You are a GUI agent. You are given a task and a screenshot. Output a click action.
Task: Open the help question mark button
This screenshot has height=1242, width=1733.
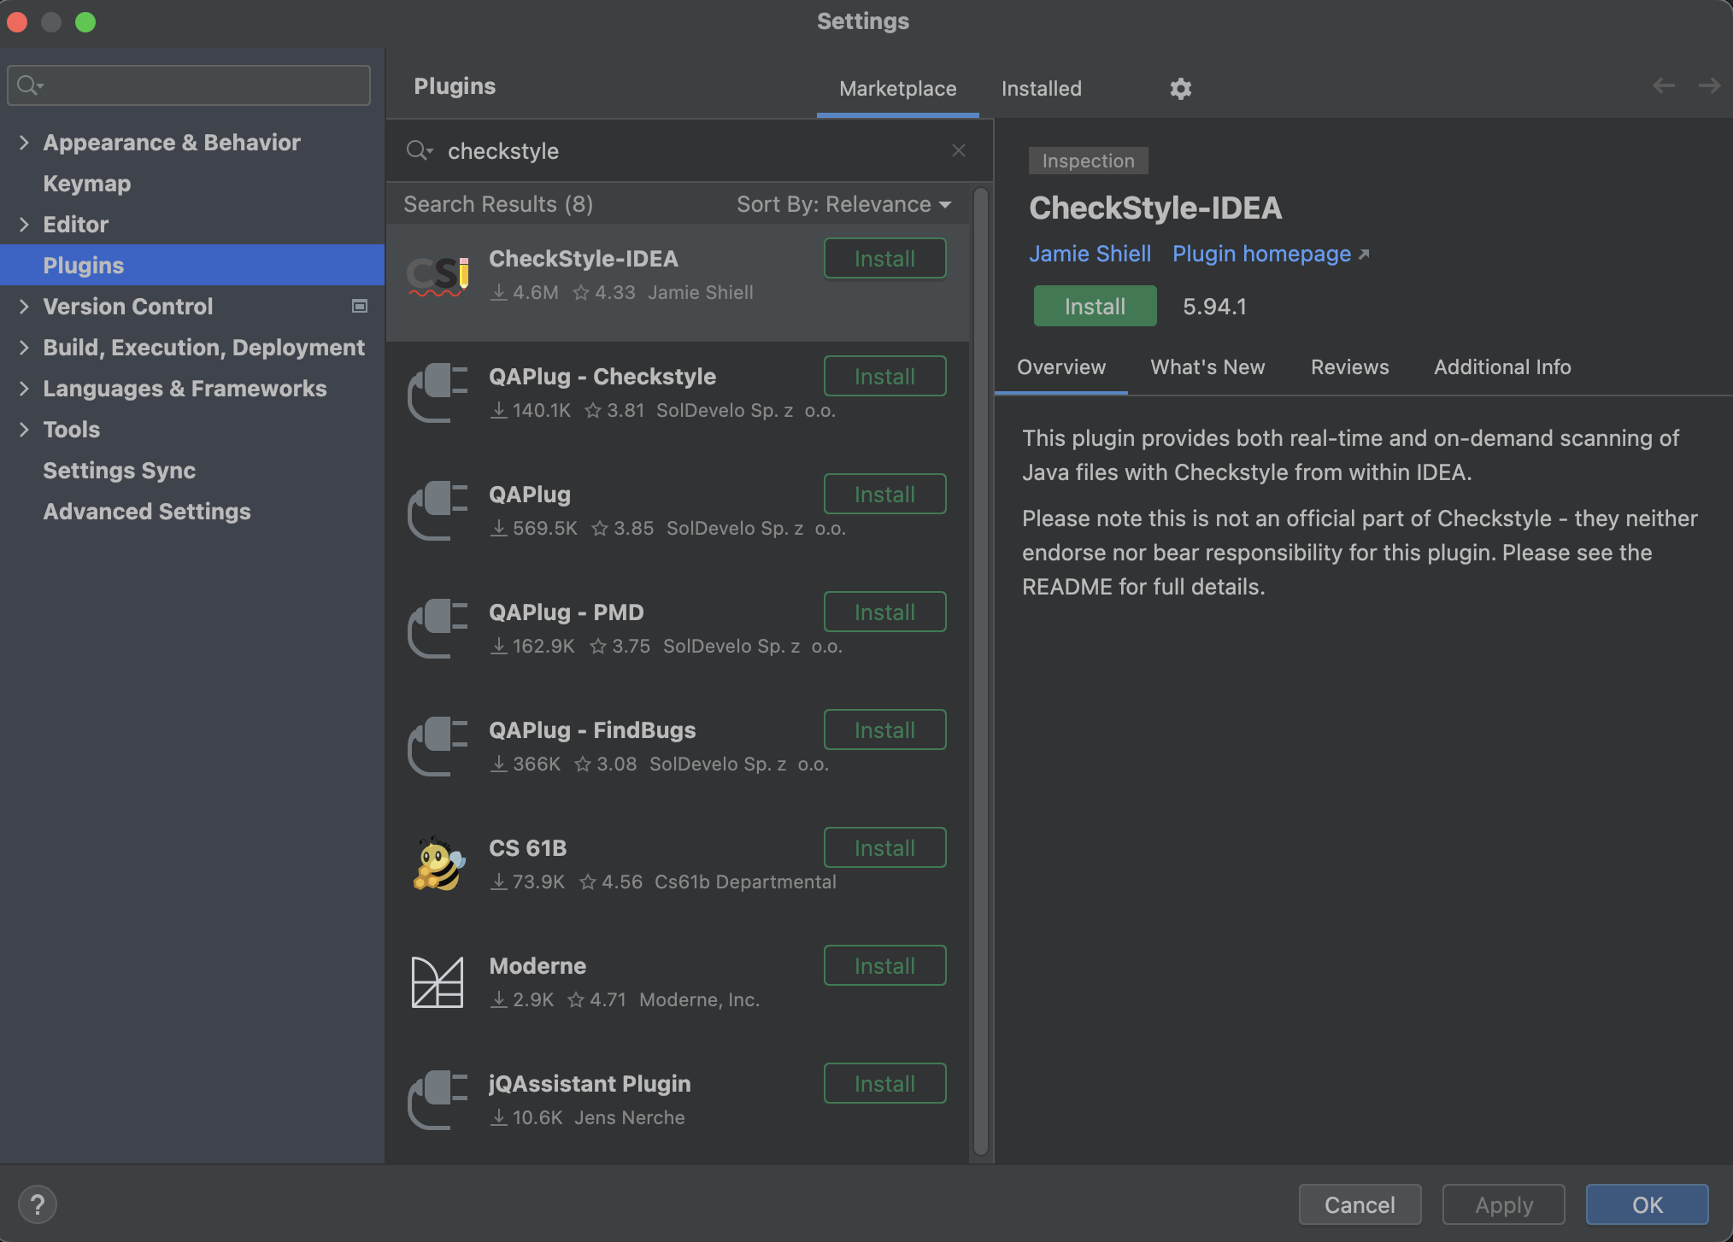[38, 1204]
